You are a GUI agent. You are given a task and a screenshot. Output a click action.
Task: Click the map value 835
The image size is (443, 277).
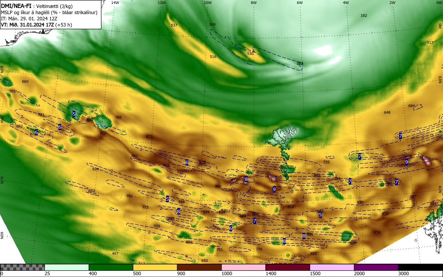click(314, 254)
